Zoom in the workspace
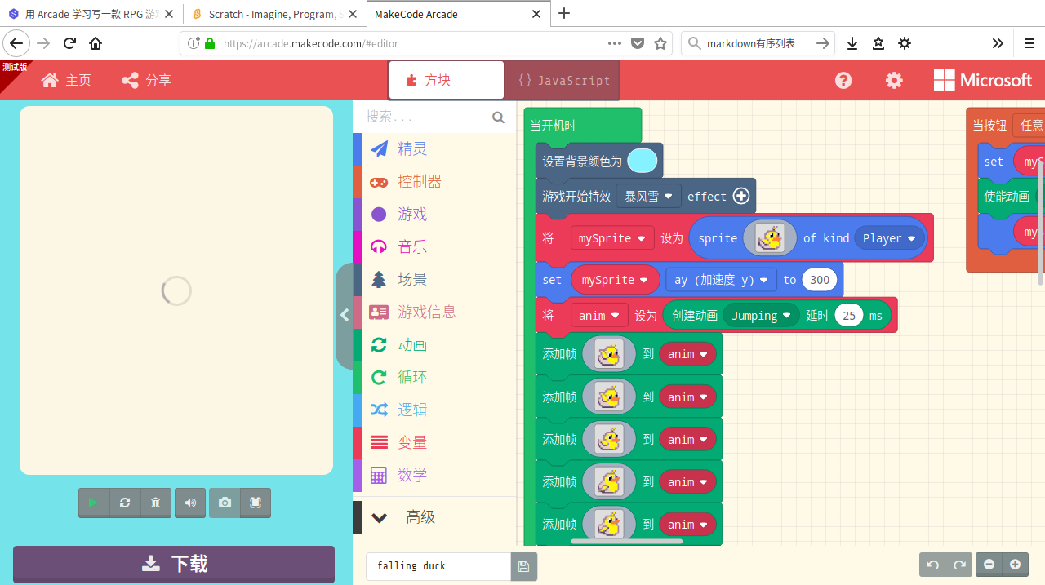This screenshot has width=1045, height=585. pos(1015,565)
